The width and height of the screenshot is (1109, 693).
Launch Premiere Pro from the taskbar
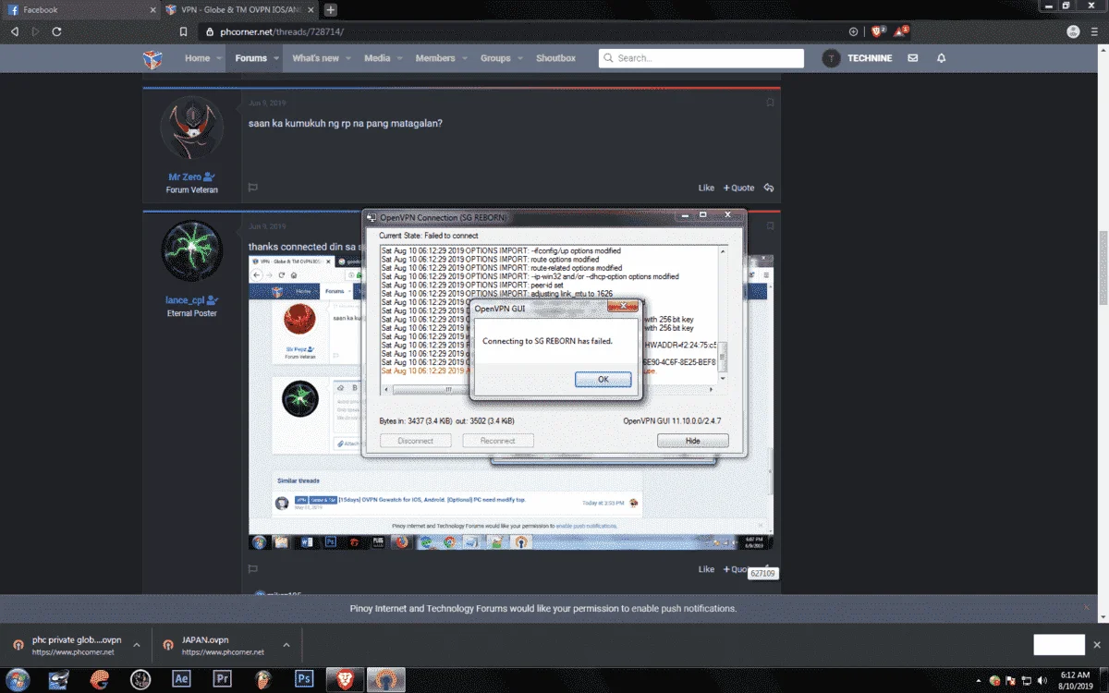coord(222,679)
